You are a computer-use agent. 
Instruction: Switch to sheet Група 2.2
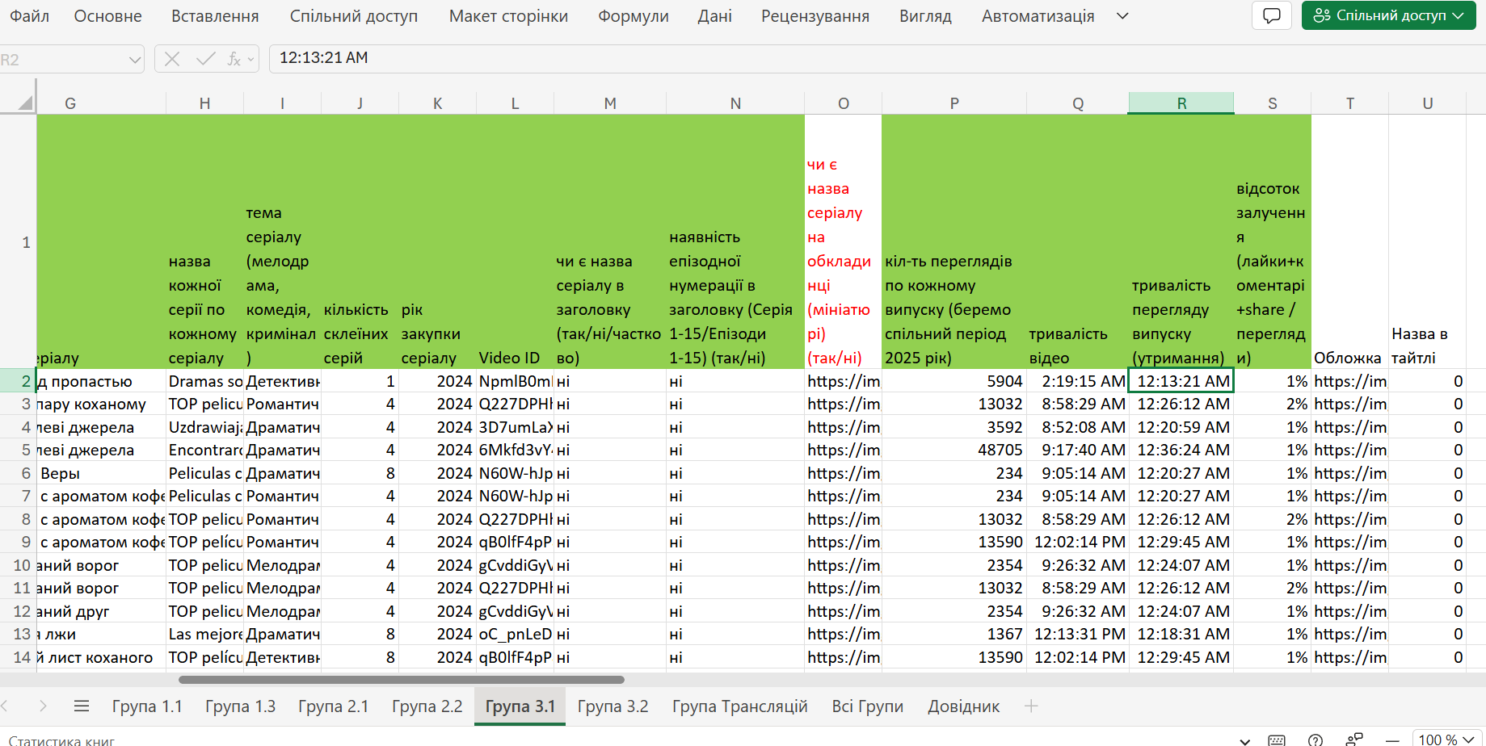click(427, 706)
